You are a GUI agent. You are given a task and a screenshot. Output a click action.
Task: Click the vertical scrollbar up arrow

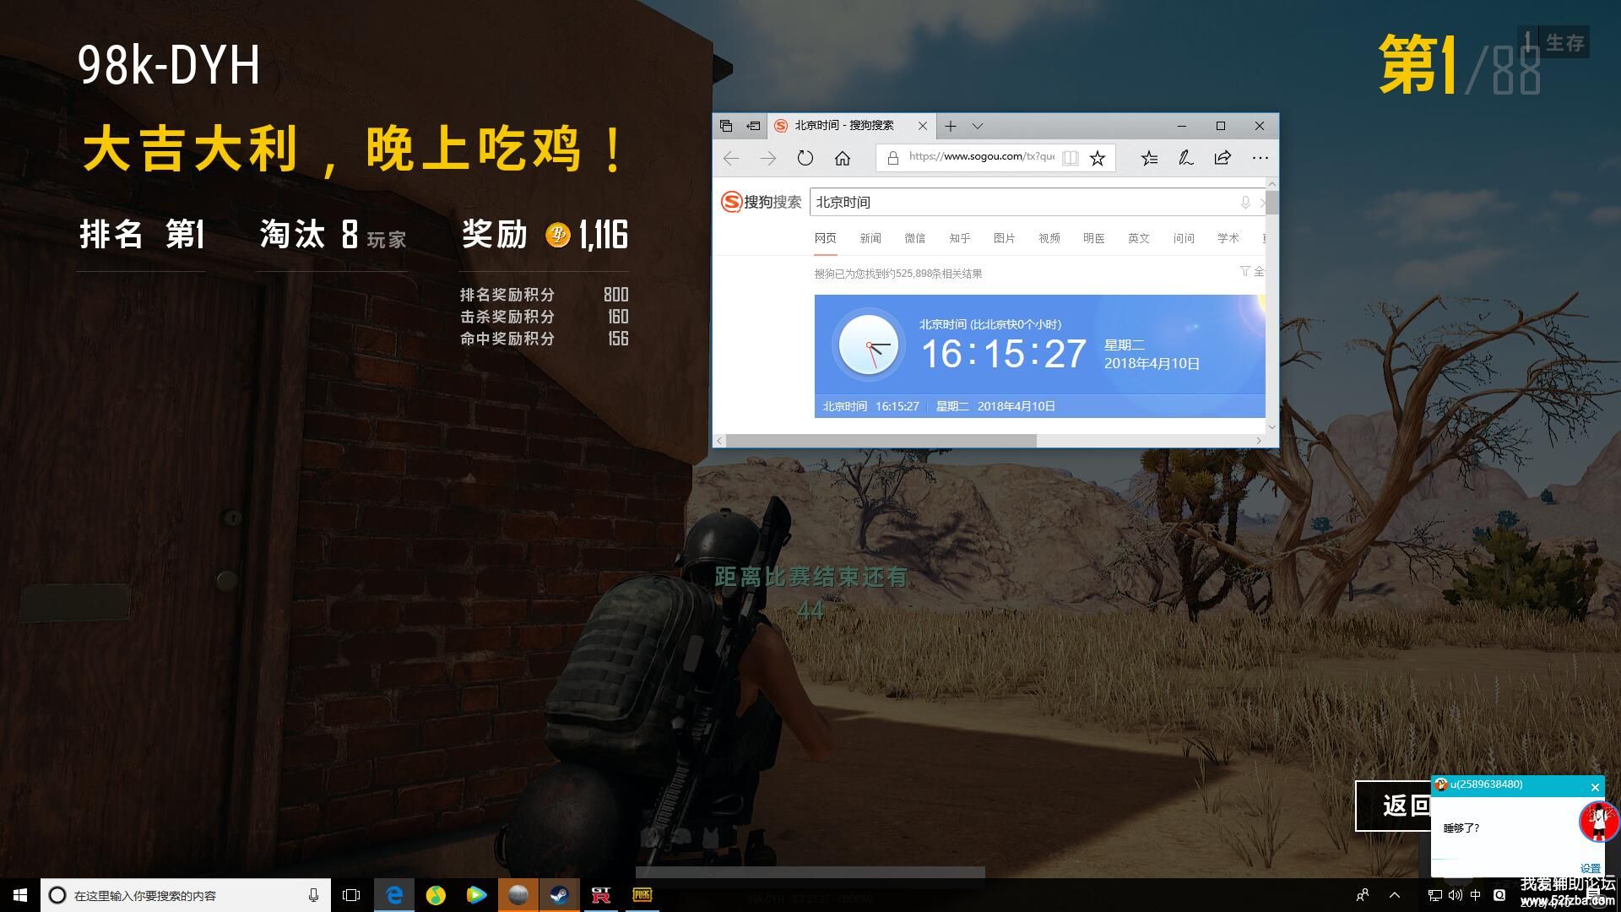pyautogui.click(x=1272, y=184)
